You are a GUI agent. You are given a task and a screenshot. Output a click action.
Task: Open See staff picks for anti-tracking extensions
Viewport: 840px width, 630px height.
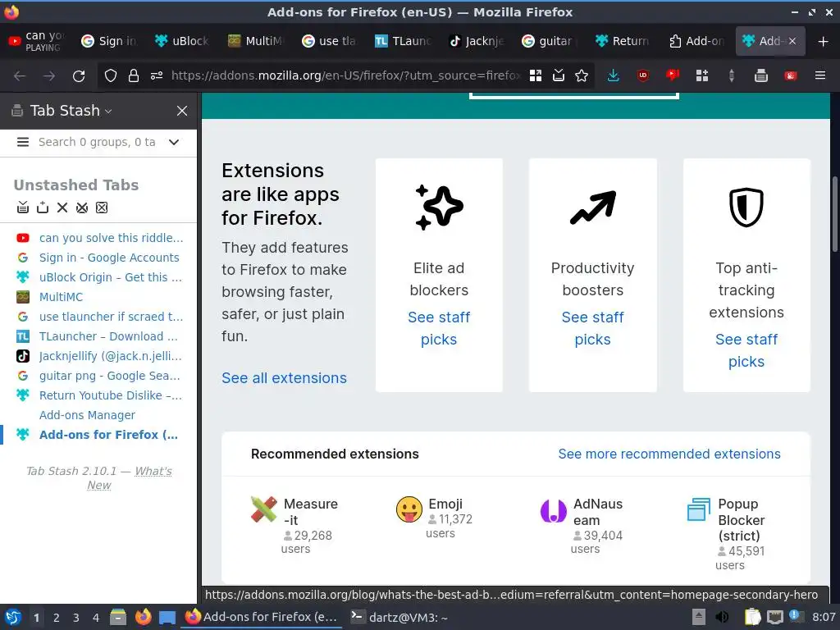746,350
